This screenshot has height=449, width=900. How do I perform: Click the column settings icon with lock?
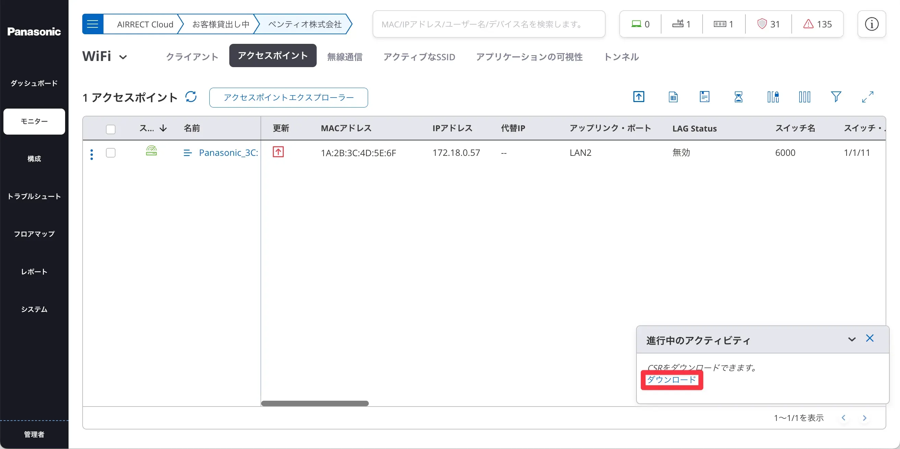pyautogui.click(x=773, y=97)
